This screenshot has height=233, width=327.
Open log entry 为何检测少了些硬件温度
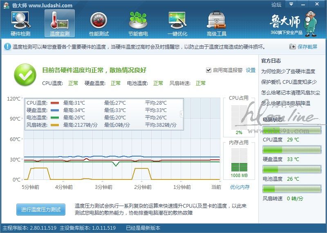[288, 72]
